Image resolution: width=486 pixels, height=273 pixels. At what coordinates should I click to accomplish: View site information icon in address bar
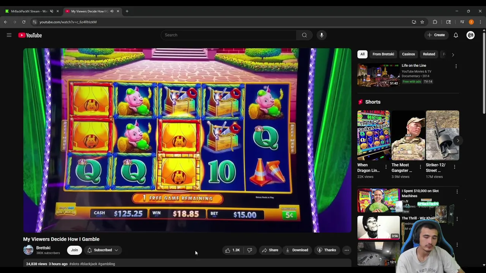click(x=35, y=22)
